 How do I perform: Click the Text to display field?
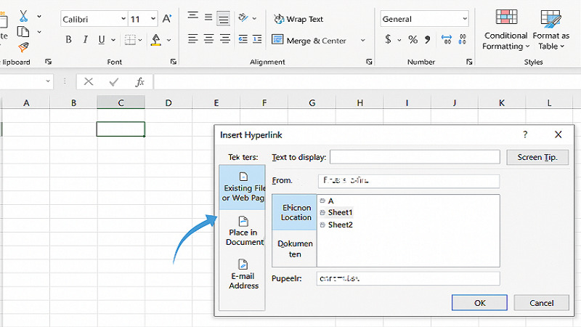415,157
